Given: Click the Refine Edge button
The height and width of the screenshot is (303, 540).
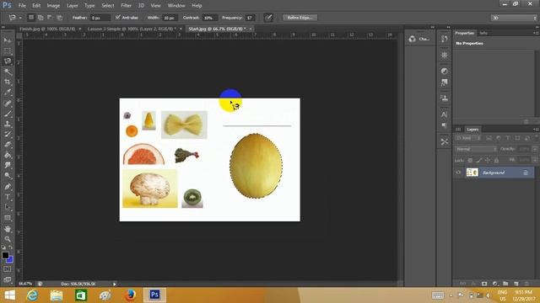Looking at the screenshot, I should tap(300, 18).
